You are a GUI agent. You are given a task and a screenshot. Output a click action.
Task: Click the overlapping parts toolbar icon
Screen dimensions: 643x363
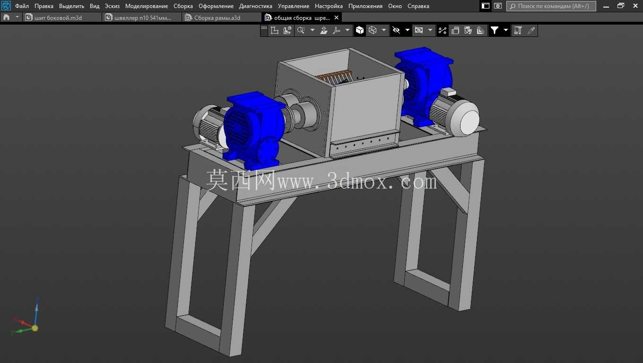pos(468,30)
